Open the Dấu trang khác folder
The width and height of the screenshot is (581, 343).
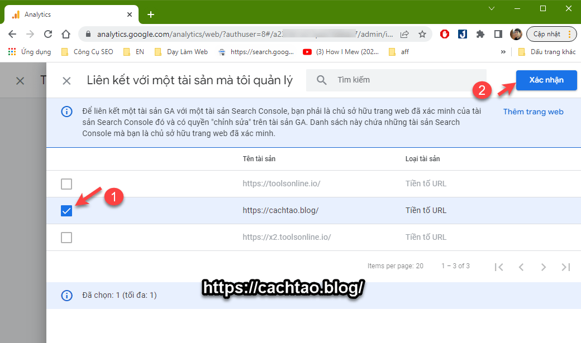pyautogui.click(x=547, y=52)
